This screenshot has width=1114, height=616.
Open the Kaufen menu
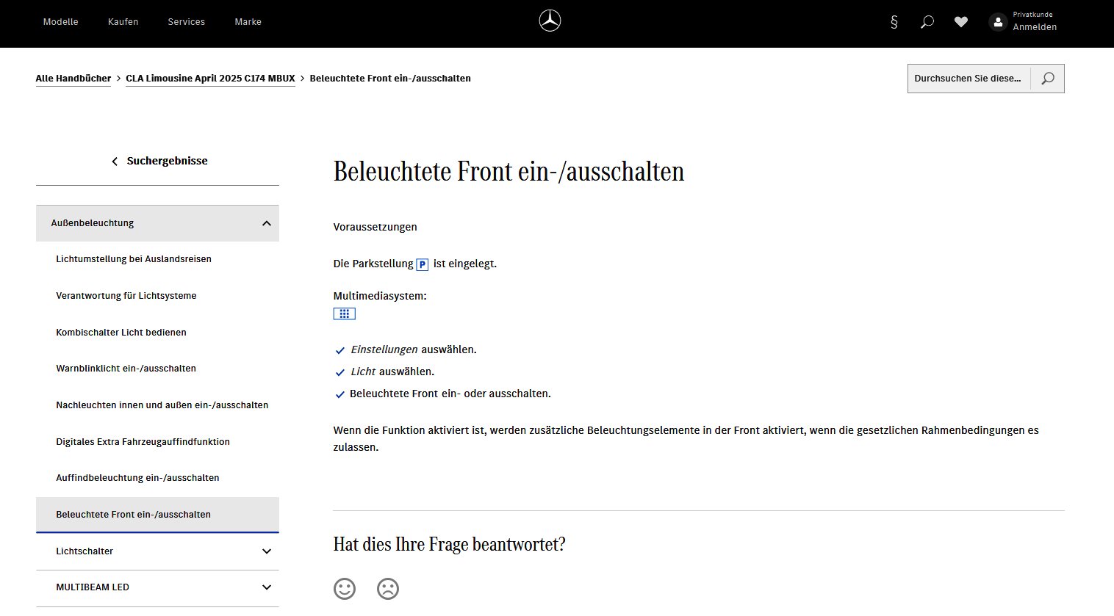tap(123, 22)
